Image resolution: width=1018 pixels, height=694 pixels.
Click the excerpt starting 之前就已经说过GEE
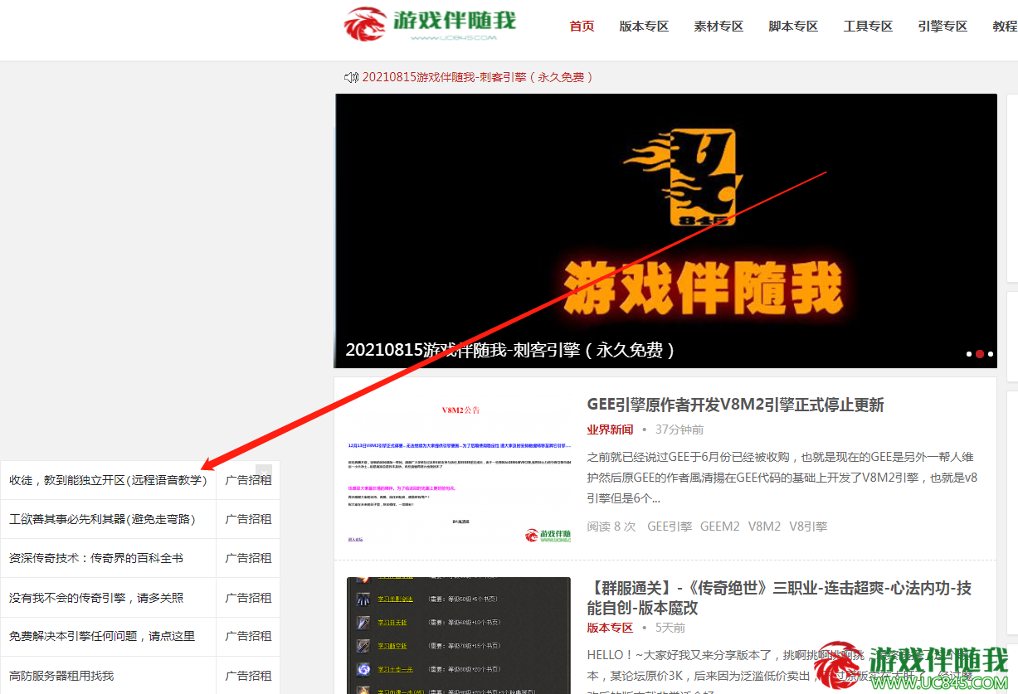point(782,478)
